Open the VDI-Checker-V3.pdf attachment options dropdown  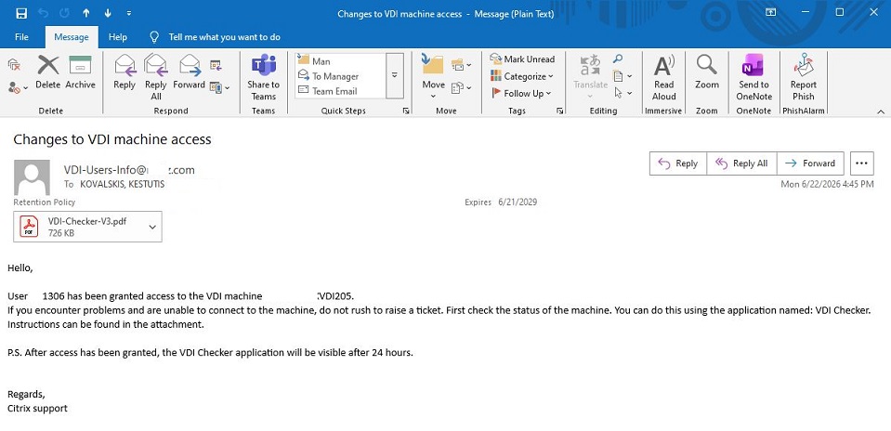[x=152, y=227]
